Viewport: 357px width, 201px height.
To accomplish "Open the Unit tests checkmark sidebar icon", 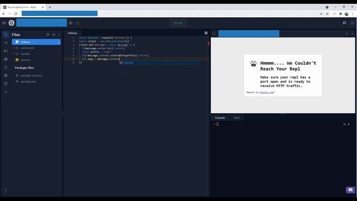I will click(x=6, y=92).
